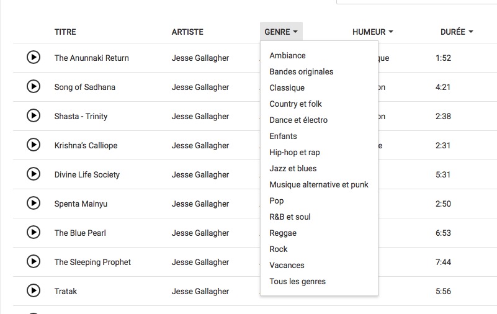Click the TITRE column header
The height and width of the screenshot is (314, 497).
click(65, 32)
